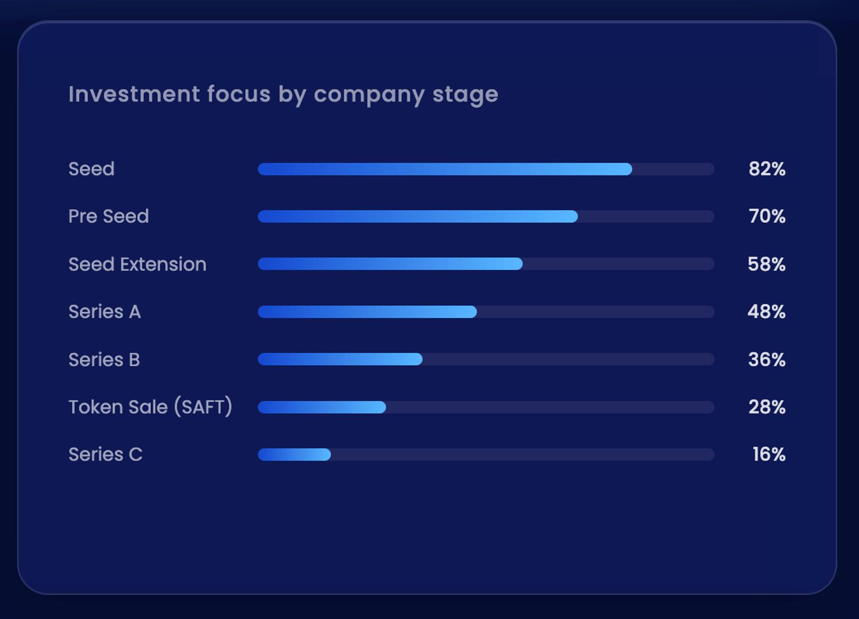Click the 48% value text
This screenshot has width=859, height=619.
(x=766, y=312)
